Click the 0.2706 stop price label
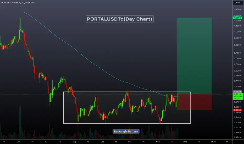244x144 pixels. pyautogui.click(x=237, y=110)
